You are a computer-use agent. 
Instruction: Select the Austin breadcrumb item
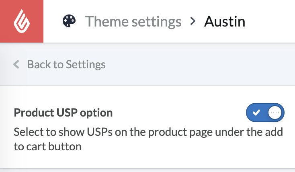(225, 21)
